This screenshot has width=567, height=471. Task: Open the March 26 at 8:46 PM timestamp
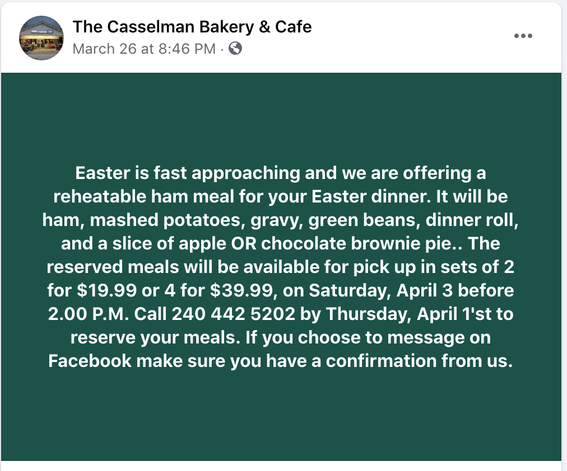click(x=144, y=49)
